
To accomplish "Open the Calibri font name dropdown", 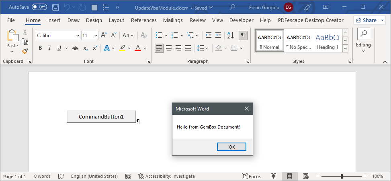I will pos(78,36).
